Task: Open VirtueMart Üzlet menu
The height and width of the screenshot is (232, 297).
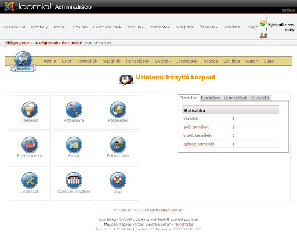Action: 67,61
